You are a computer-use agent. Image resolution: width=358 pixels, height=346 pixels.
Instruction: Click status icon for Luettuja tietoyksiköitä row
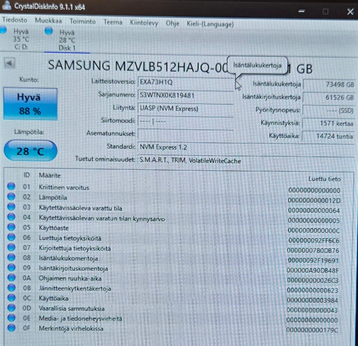tap(11, 237)
